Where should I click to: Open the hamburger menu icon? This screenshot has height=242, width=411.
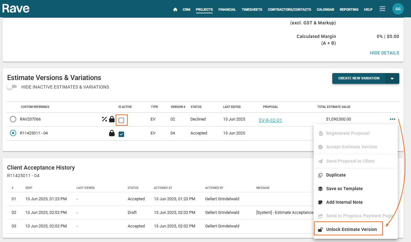tap(382, 9)
